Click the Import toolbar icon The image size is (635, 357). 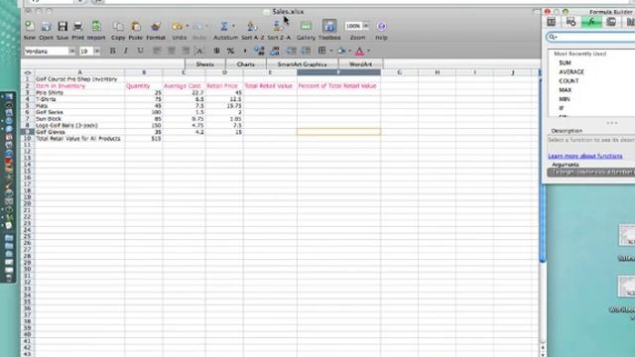point(96,27)
